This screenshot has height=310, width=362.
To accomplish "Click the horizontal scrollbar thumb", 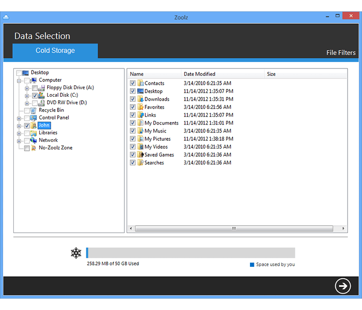I will (234, 229).
